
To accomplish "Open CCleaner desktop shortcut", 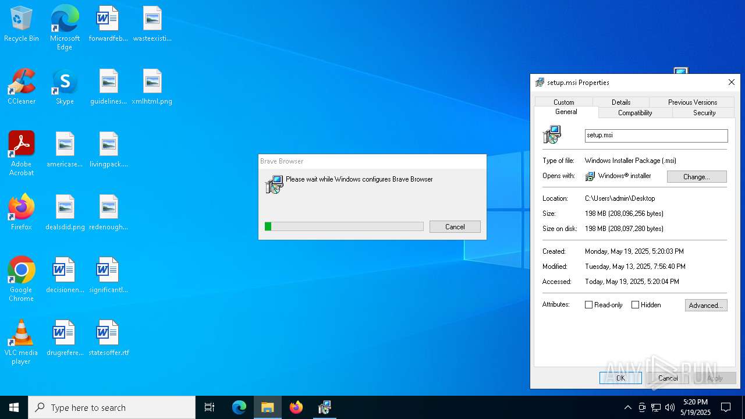I will pyautogui.click(x=22, y=87).
